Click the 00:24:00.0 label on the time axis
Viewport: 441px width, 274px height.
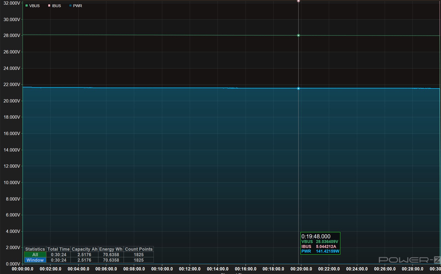click(357, 269)
